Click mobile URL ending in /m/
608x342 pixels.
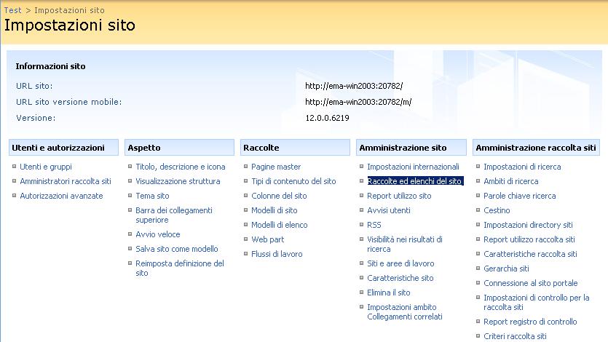pyautogui.click(x=358, y=102)
